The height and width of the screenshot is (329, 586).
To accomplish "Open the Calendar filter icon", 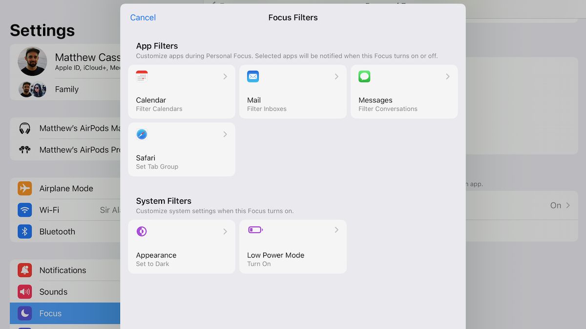I will point(142,76).
